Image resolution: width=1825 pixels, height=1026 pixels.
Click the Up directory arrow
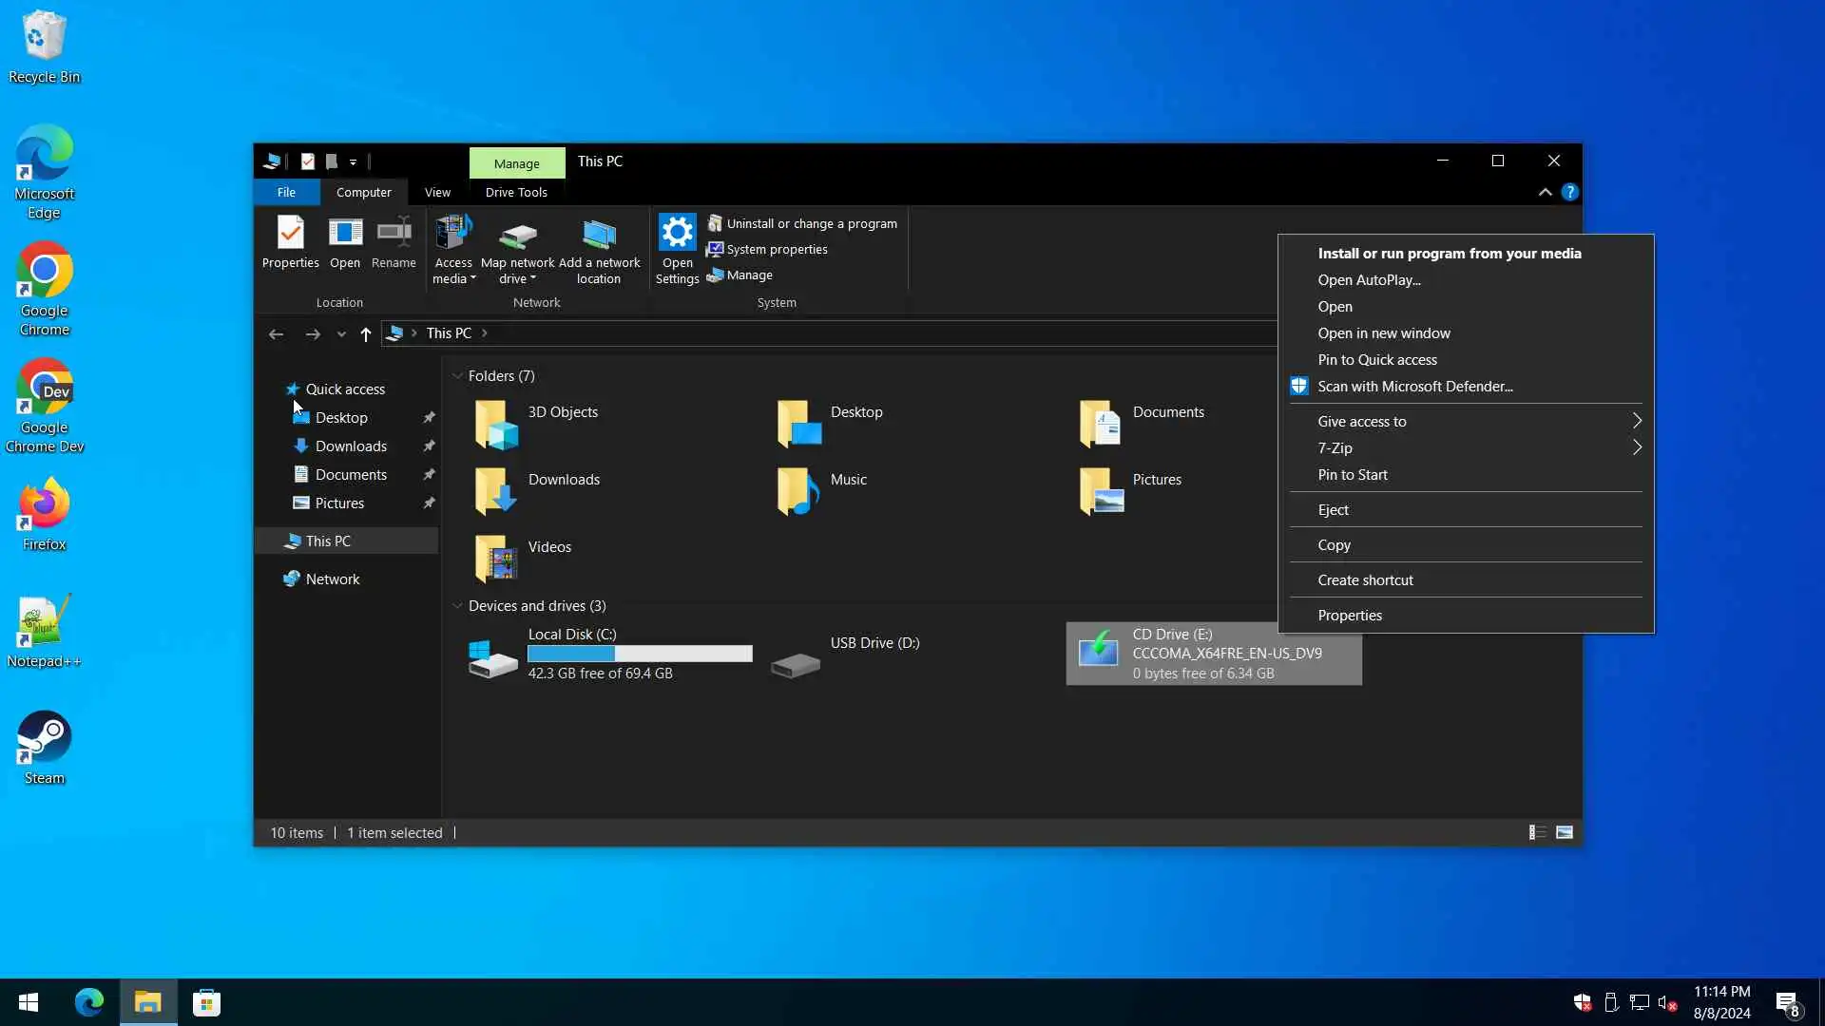click(x=366, y=333)
